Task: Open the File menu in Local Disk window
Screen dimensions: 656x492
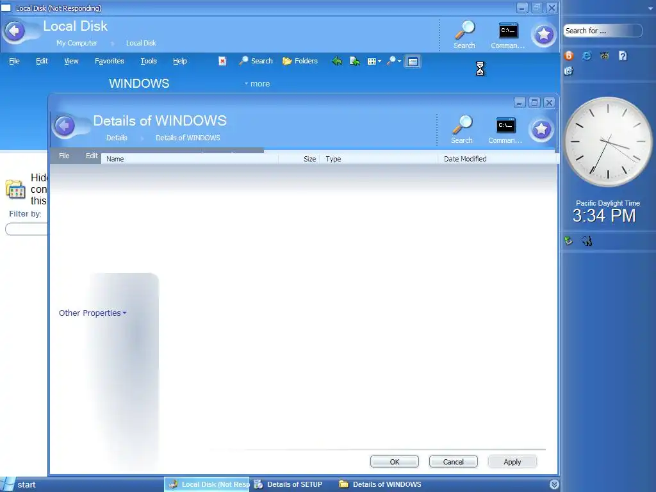Action: 14,61
